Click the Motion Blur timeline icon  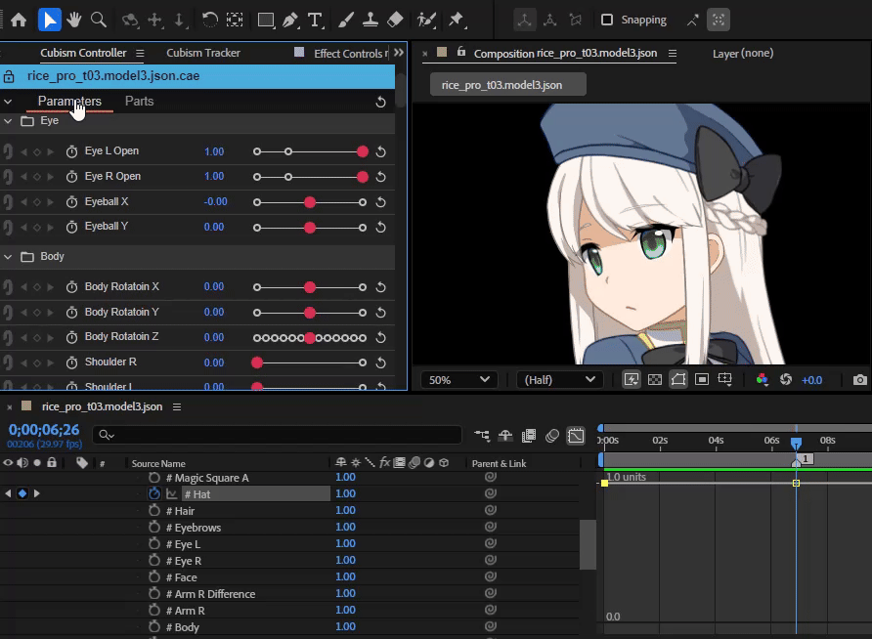(x=552, y=436)
